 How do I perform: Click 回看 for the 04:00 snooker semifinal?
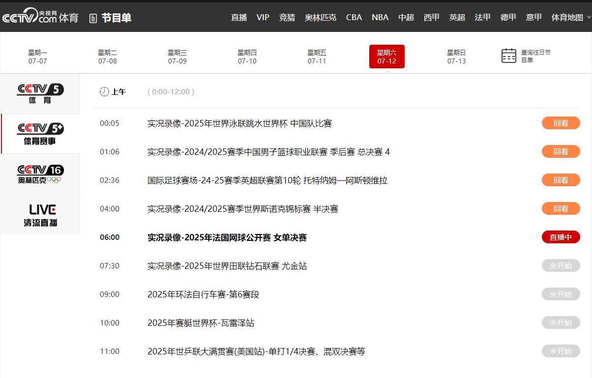561,208
